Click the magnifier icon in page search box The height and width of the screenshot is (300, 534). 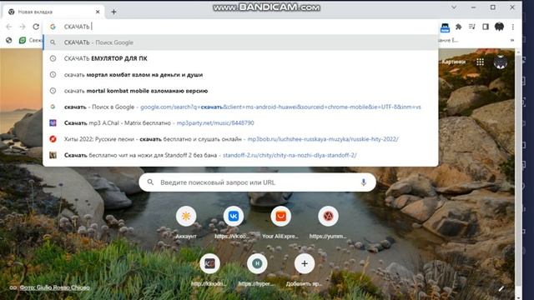pyautogui.click(x=150, y=182)
